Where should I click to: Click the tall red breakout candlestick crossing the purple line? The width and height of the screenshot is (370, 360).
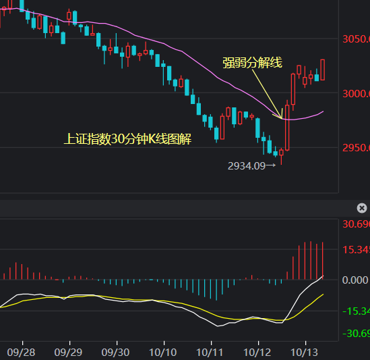click(287, 128)
